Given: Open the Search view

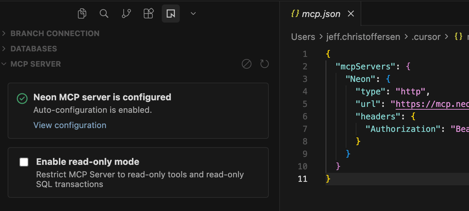Looking at the screenshot, I should (104, 14).
